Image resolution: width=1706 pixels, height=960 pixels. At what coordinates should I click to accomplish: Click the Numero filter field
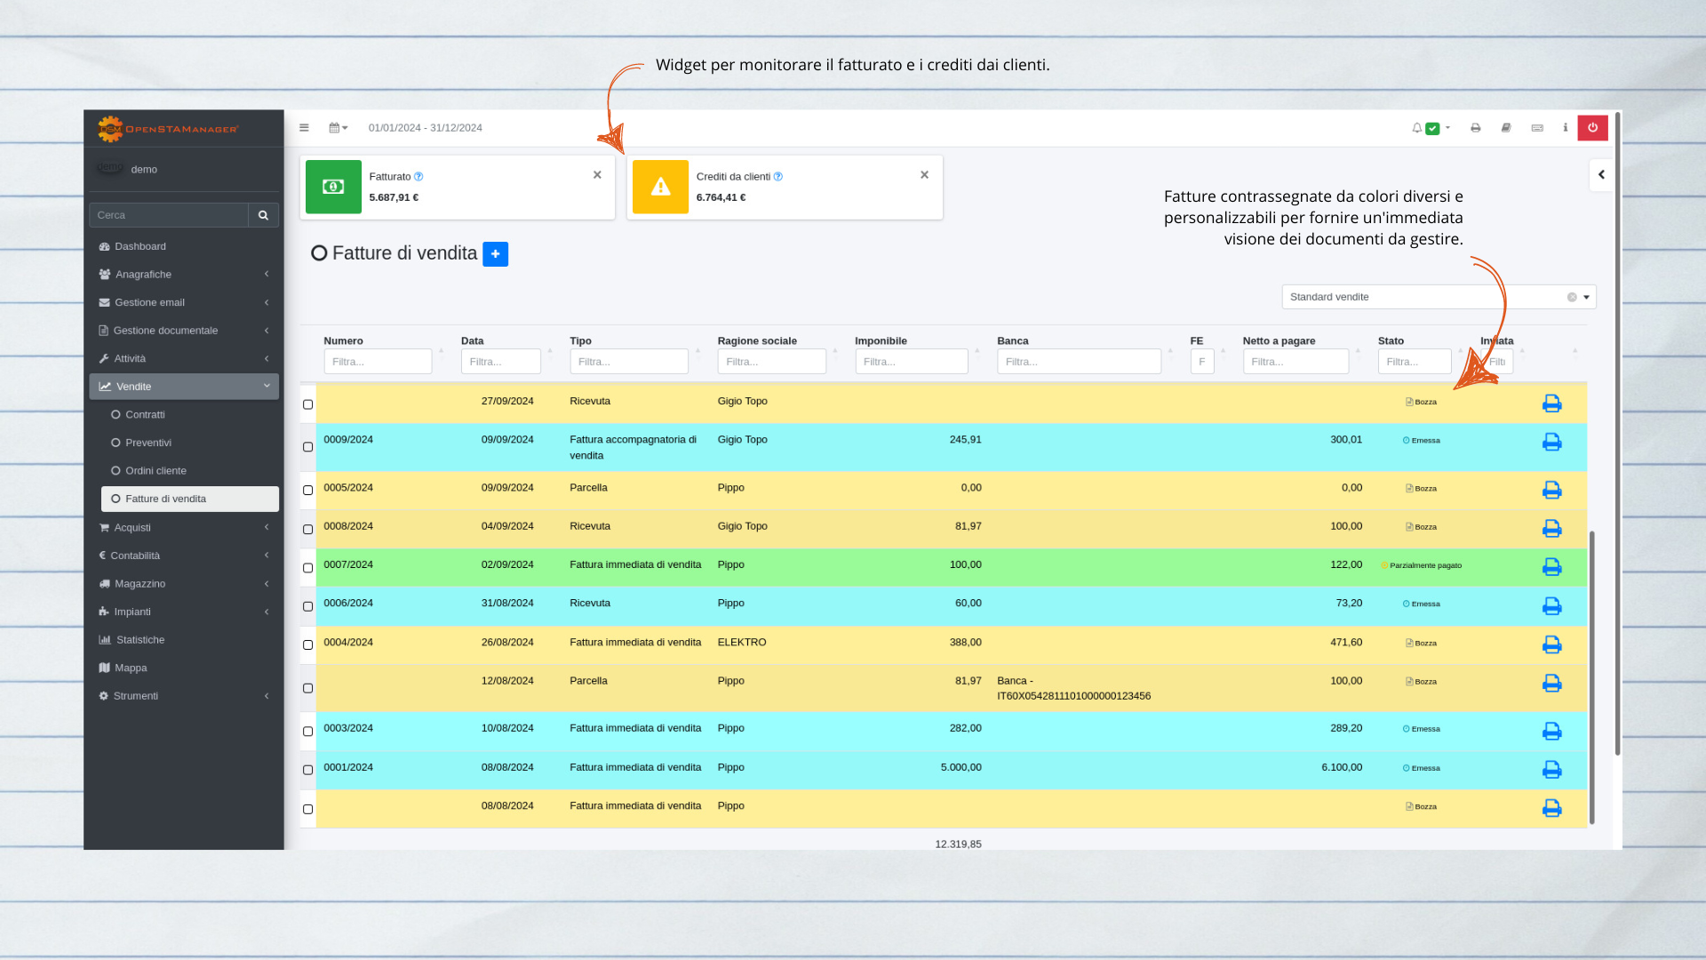(378, 362)
